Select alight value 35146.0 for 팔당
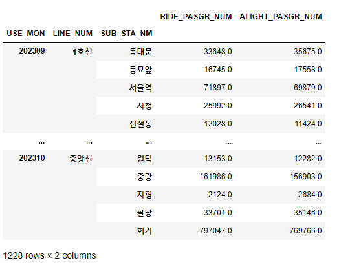 point(308,213)
